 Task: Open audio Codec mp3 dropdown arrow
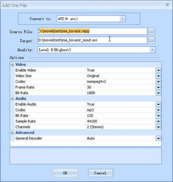point(158,110)
